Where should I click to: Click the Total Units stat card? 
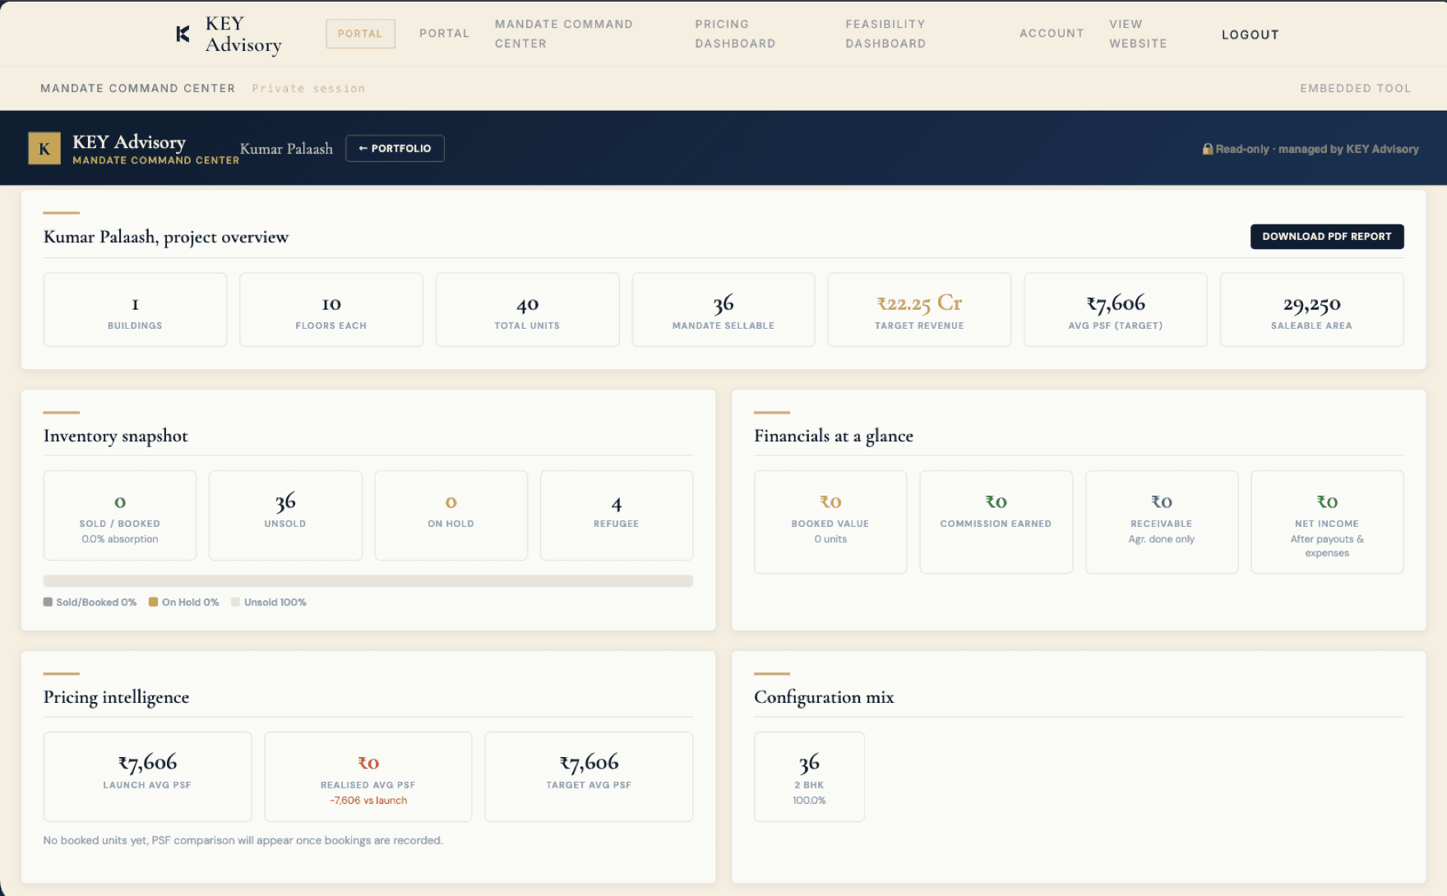coord(527,310)
